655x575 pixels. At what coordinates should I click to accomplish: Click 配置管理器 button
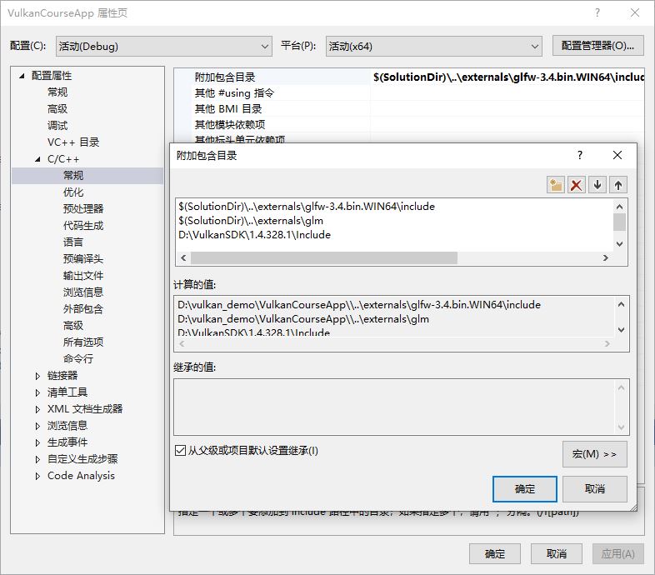(x=598, y=46)
